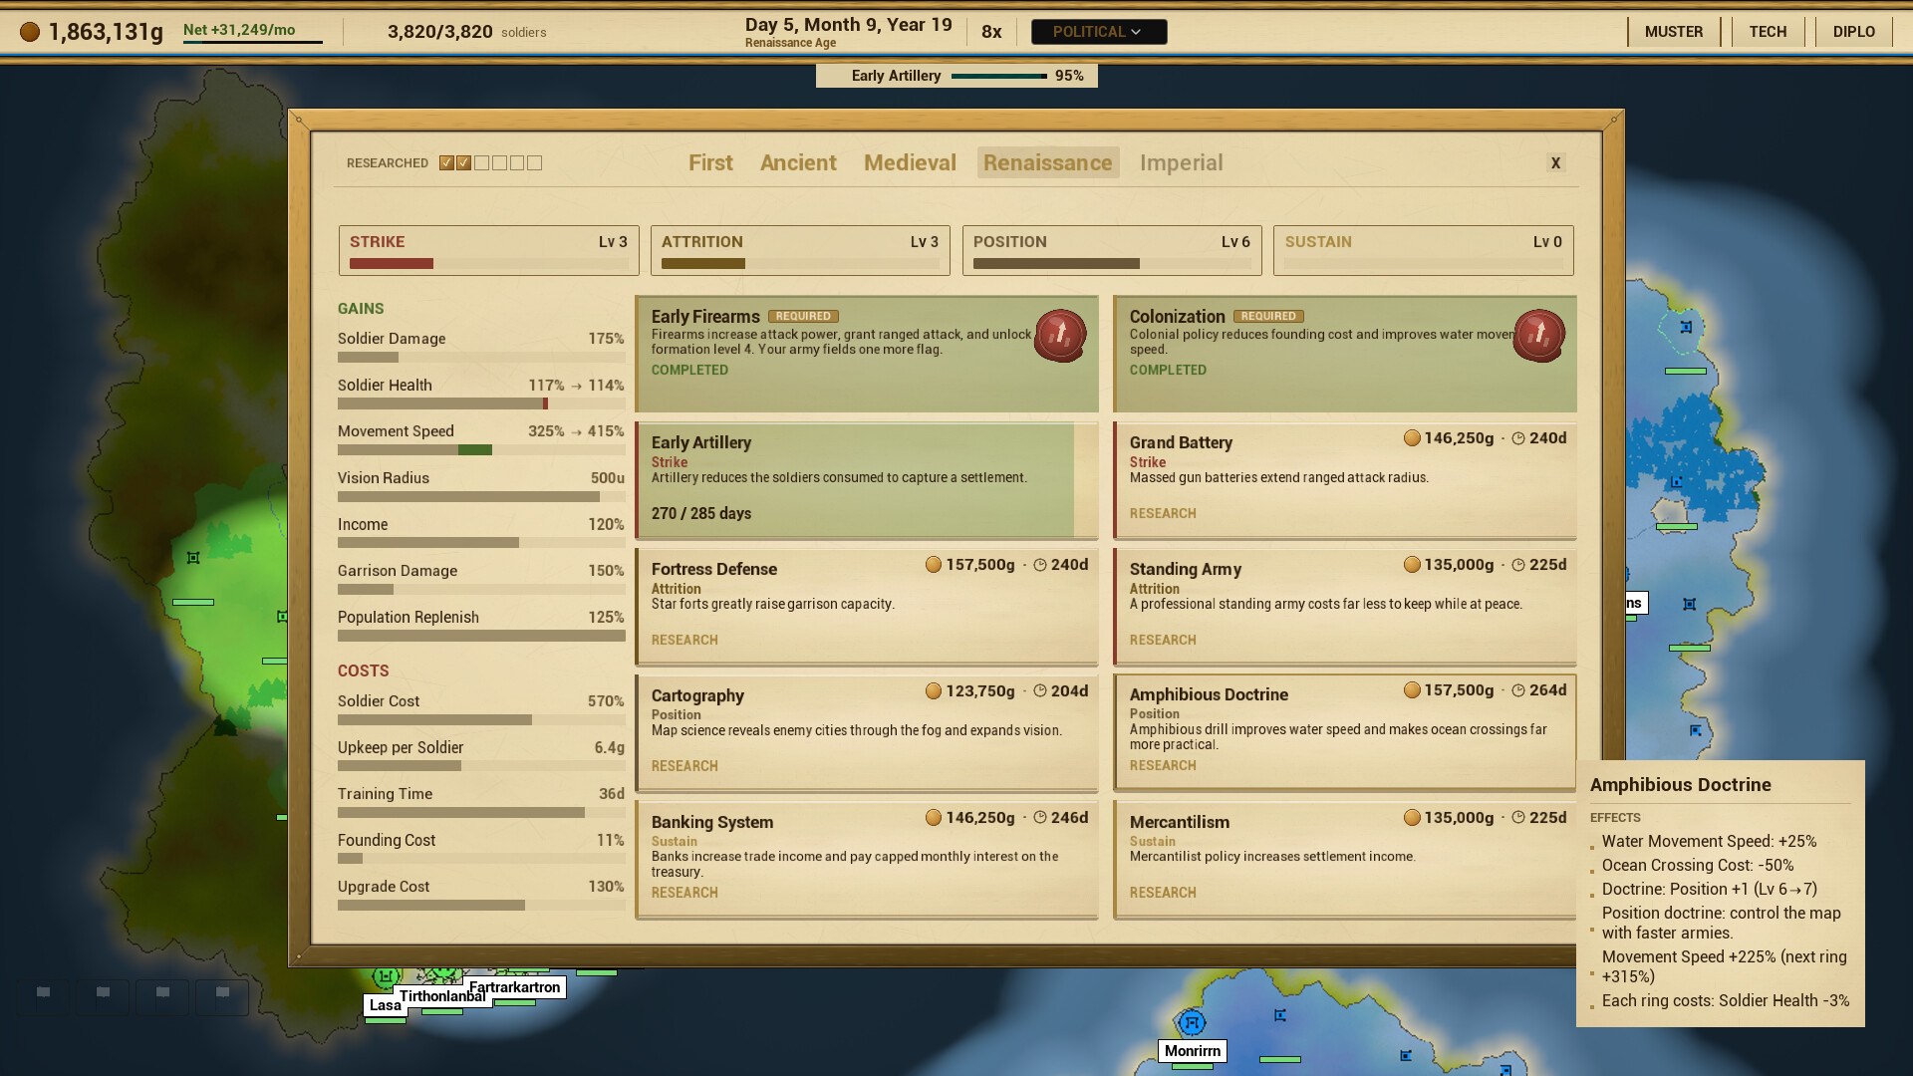The width and height of the screenshot is (1913, 1076).
Task: Toggle the first checked Researched box
Action: (446, 163)
